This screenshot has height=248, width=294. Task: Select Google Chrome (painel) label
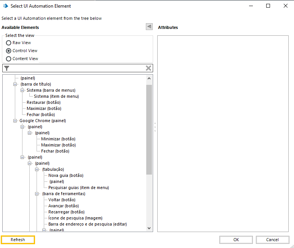coord(43,121)
